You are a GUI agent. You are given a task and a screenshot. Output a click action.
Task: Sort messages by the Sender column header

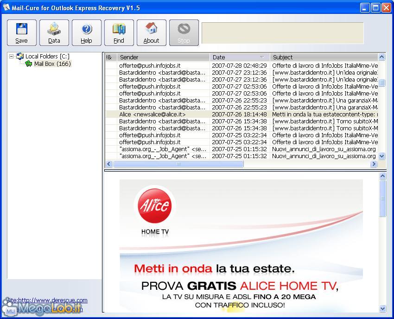[x=163, y=57]
